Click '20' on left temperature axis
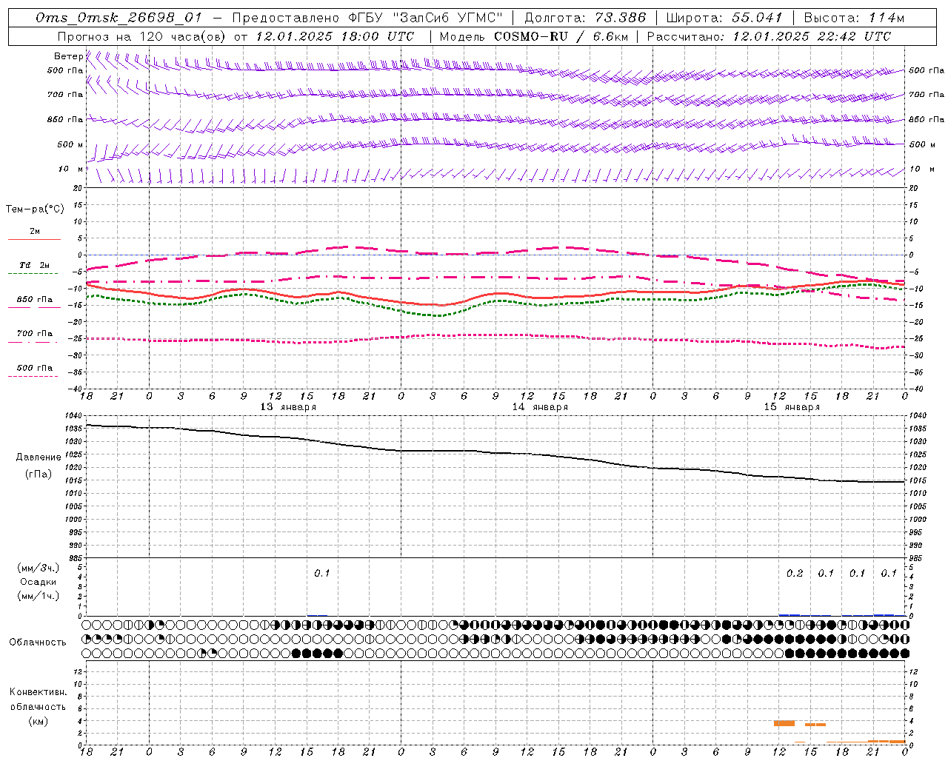This screenshot has width=948, height=758. pyautogui.click(x=79, y=189)
